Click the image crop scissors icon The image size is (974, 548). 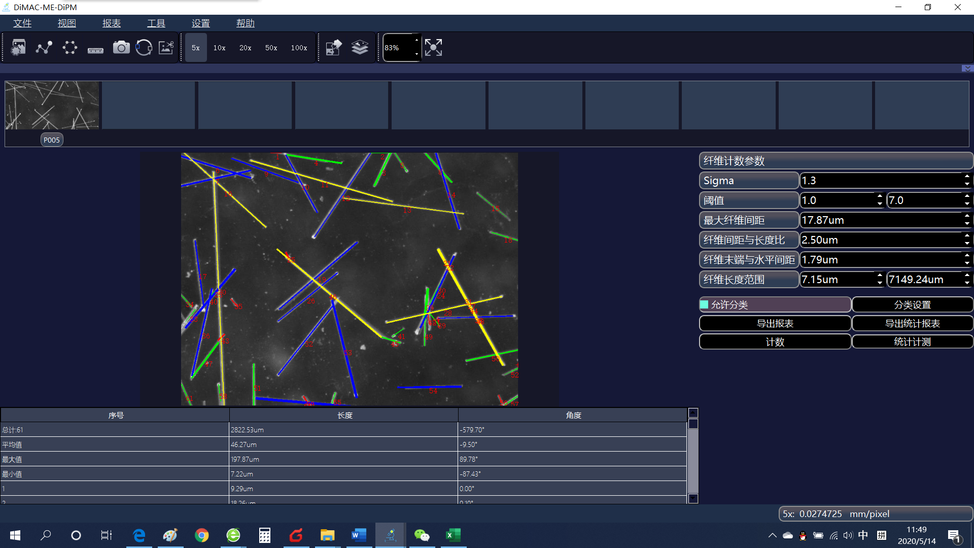166,48
